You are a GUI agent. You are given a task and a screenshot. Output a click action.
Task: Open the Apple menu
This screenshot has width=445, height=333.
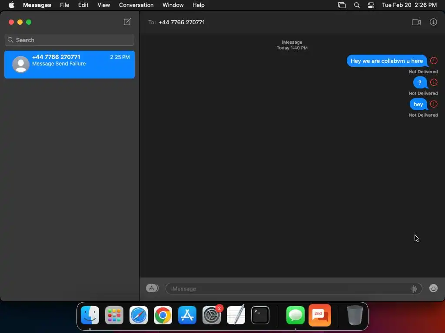click(x=11, y=5)
